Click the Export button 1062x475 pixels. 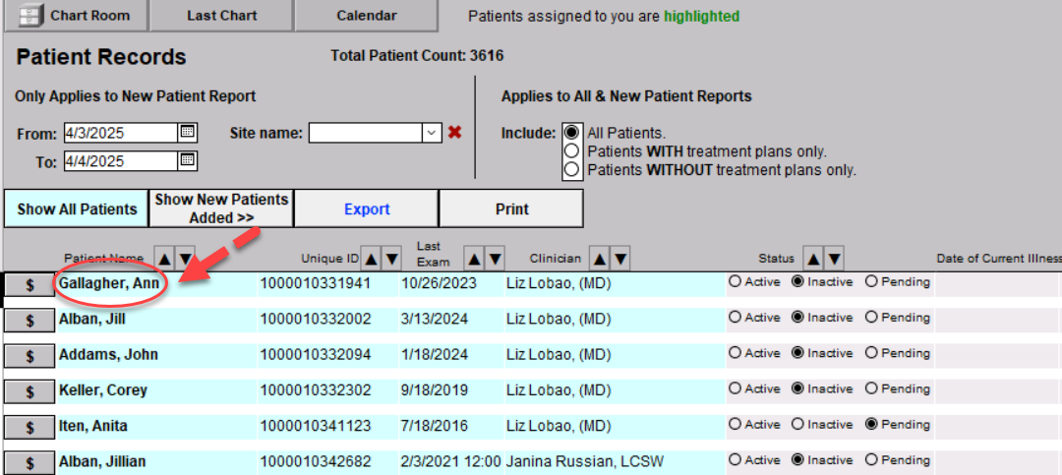tap(367, 208)
